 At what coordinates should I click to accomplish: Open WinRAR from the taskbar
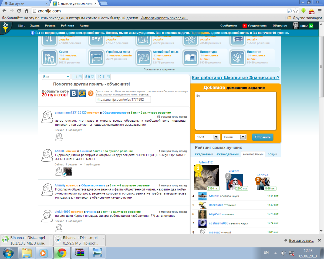click(x=80, y=253)
